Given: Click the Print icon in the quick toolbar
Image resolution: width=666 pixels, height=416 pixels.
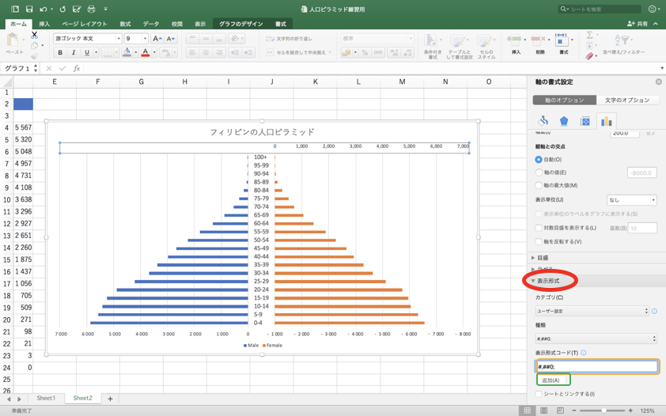Looking at the screenshot, I should [x=91, y=9].
